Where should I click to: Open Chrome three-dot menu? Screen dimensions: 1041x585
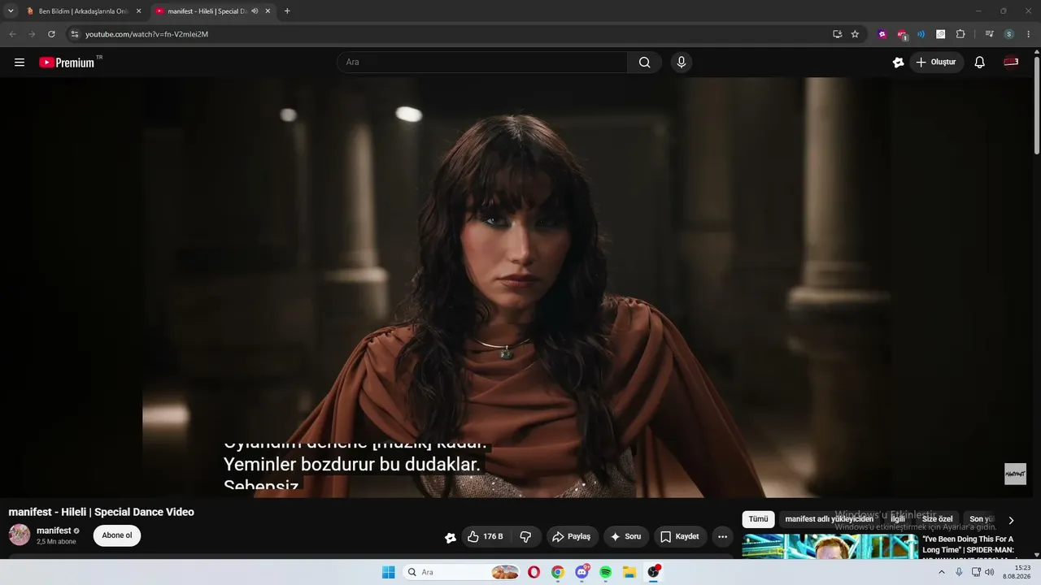1029,34
